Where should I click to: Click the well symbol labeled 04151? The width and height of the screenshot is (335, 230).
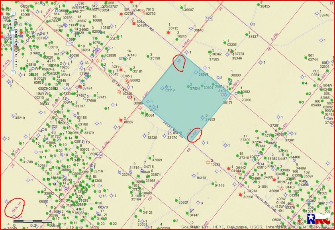pos(194,176)
